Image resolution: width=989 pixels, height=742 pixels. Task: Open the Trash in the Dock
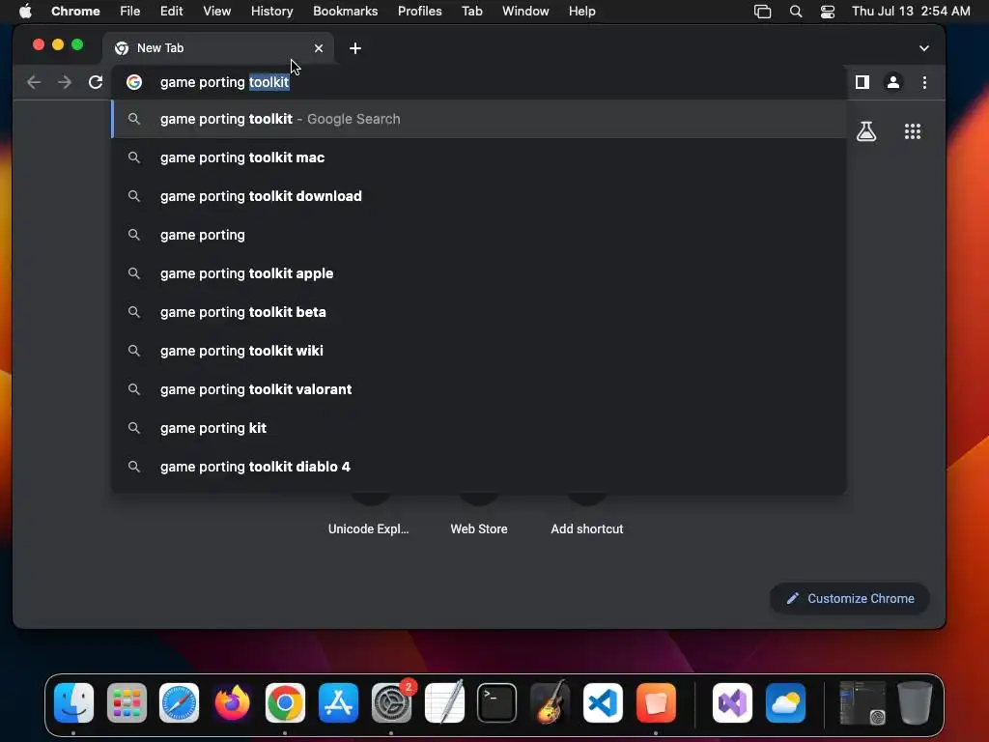915,703
